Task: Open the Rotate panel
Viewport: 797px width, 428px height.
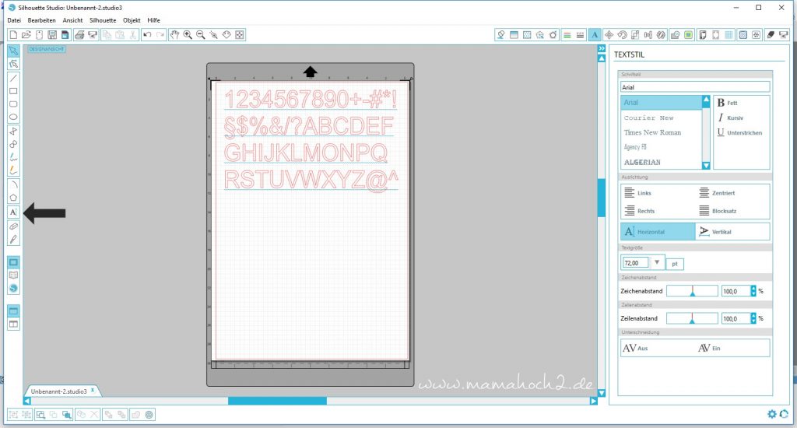Action: click(622, 34)
